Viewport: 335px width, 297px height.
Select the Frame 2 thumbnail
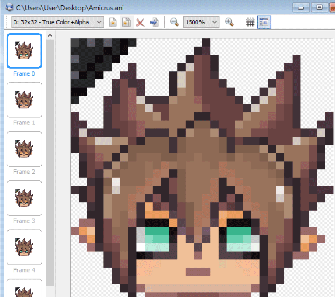click(x=25, y=149)
